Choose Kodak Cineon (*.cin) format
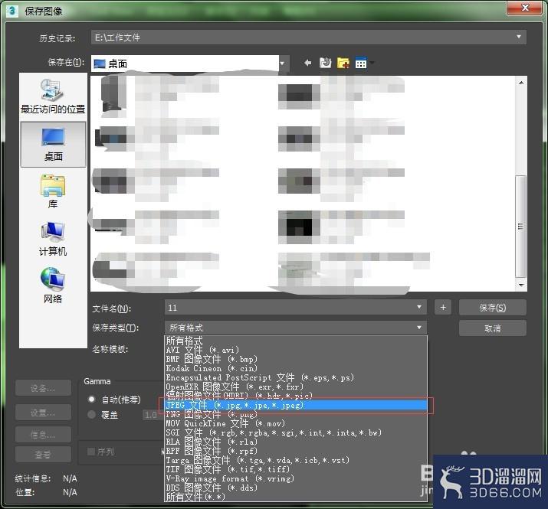The height and width of the screenshot is (509, 548). (x=296, y=368)
